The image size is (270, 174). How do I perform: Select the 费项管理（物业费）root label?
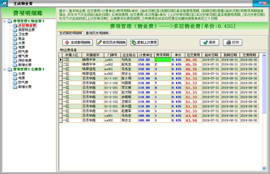tap(29, 21)
